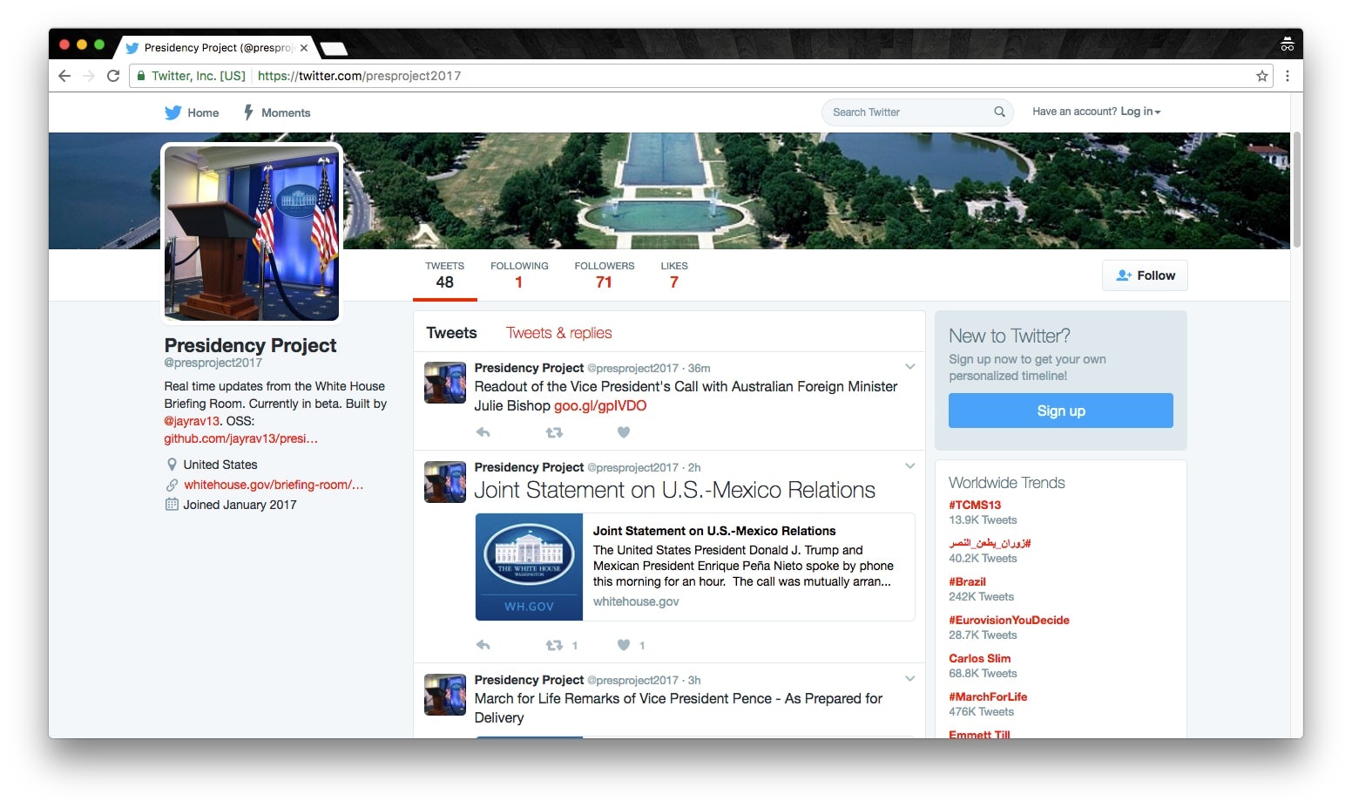This screenshot has height=808, width=1352.
Task: Follow the Presidency Project account
Action: 1145,275
